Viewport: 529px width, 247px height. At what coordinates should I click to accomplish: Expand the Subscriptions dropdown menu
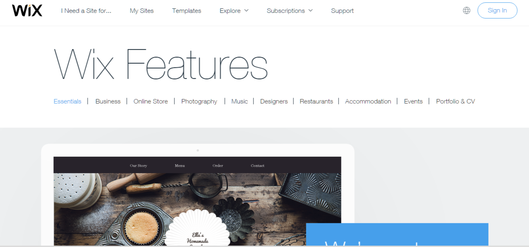click(289, 10)
